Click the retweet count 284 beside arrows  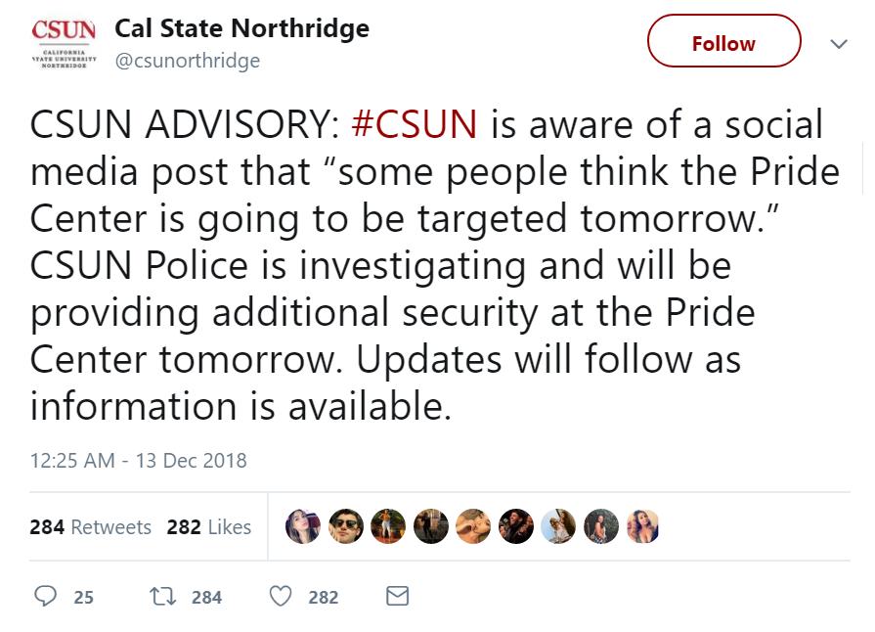[x=206, y=598]
